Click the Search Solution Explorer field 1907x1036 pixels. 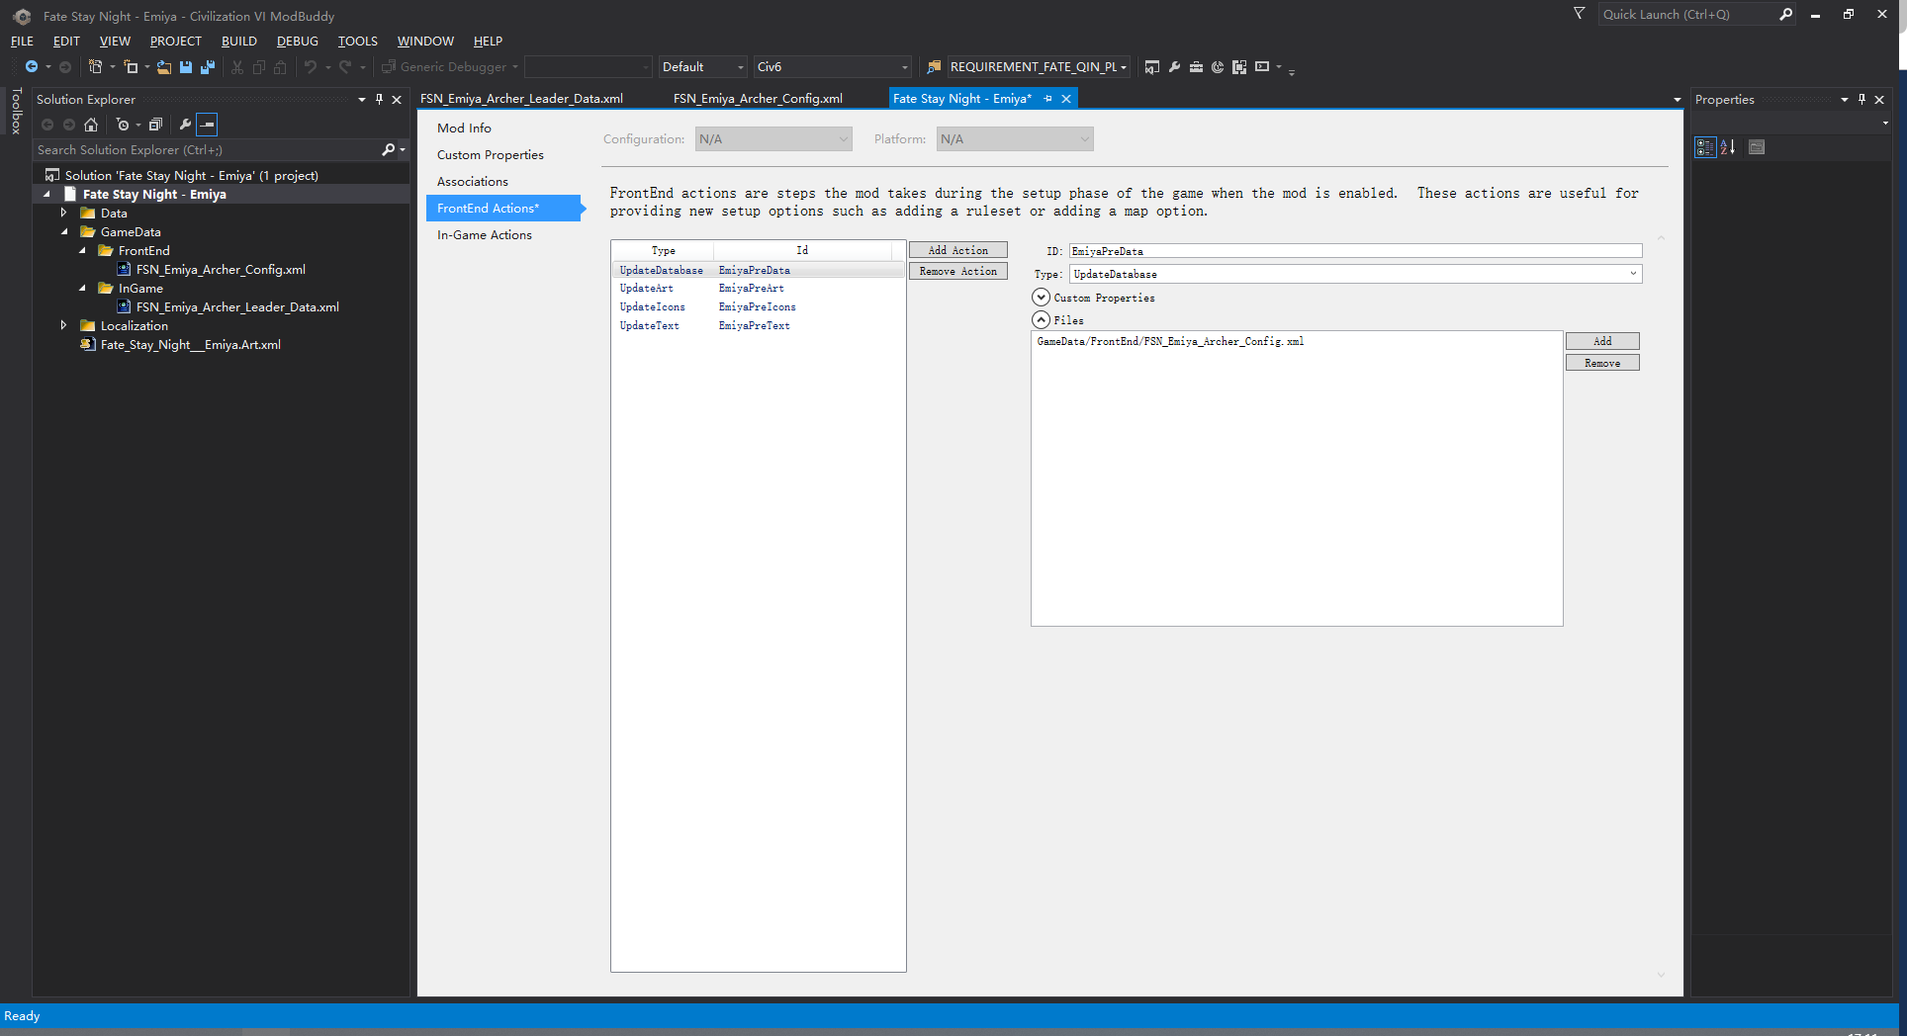point(207,150)
